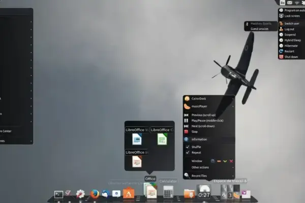The image size is (305, 203).
Task: Launch Ubuntu Software Center orange bag icon
Action: coord(129,193)
